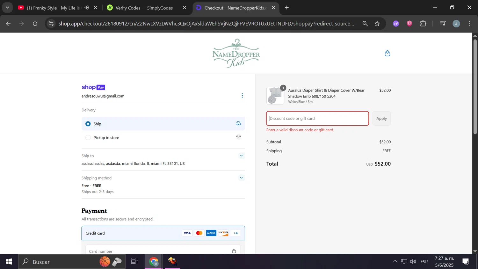Click the USD $52.00 total amount
The height and width of the screenshot is (269, 478).
point(378,164)
